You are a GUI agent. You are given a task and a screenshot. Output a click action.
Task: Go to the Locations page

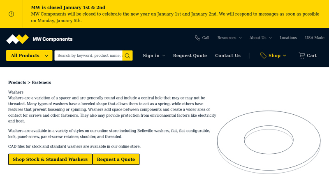click(288, 38)
